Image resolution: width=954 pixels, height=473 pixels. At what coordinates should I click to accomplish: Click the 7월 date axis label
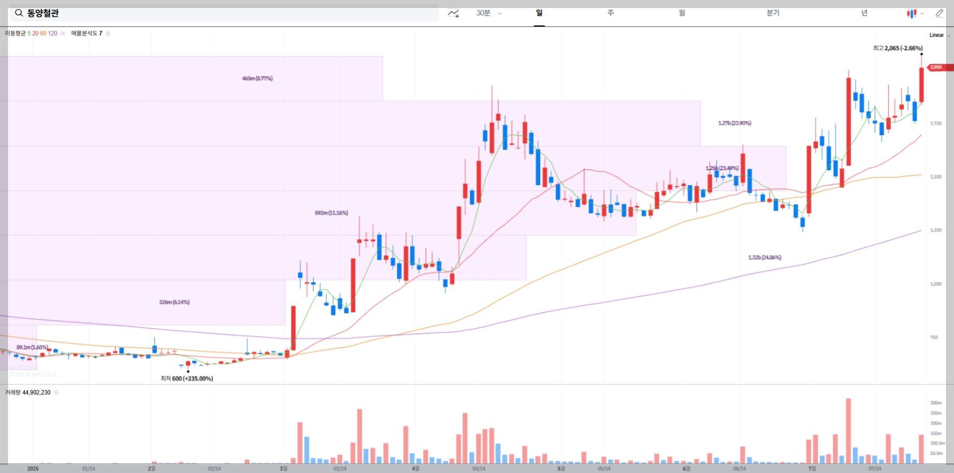(812, 469)
